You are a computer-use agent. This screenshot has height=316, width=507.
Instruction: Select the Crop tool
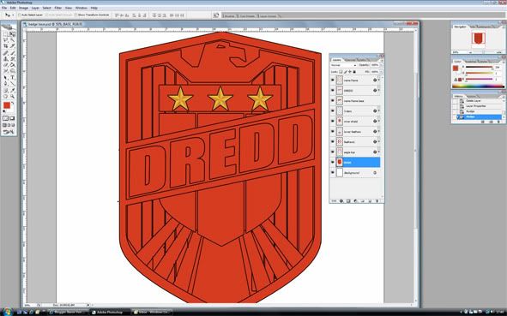[5, 46]
